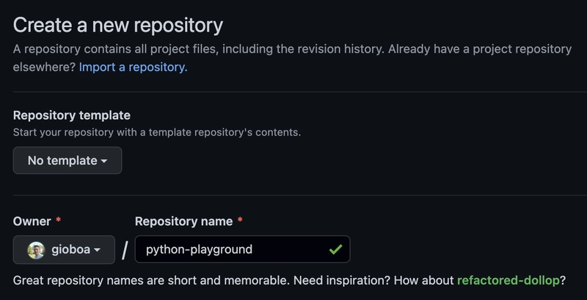
Task: Click the Create a new repository title
Action: 118,25
